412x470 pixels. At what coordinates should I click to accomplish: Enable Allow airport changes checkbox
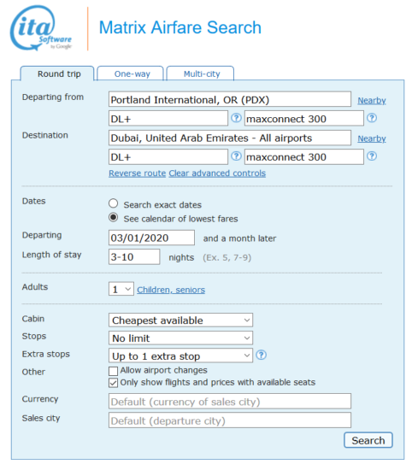(x=114, y=371)
